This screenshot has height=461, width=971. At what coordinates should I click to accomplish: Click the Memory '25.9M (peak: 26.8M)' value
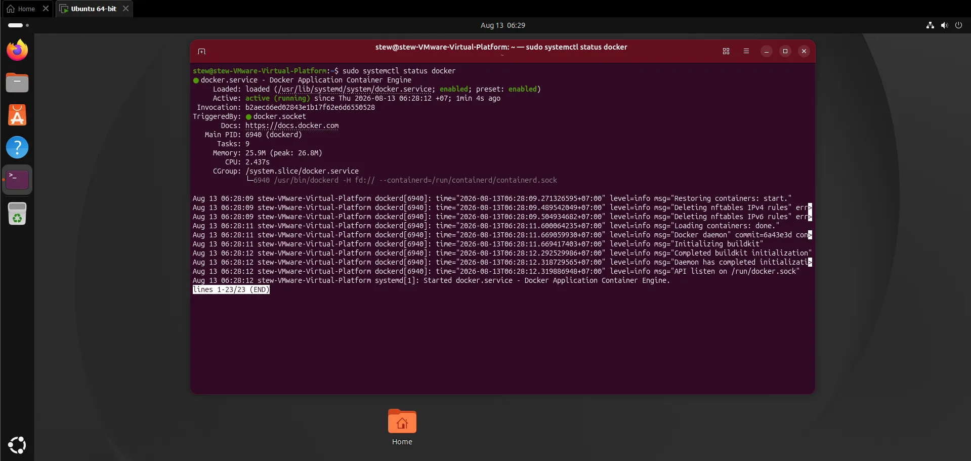pyautogui.click(x=284, y=153)
